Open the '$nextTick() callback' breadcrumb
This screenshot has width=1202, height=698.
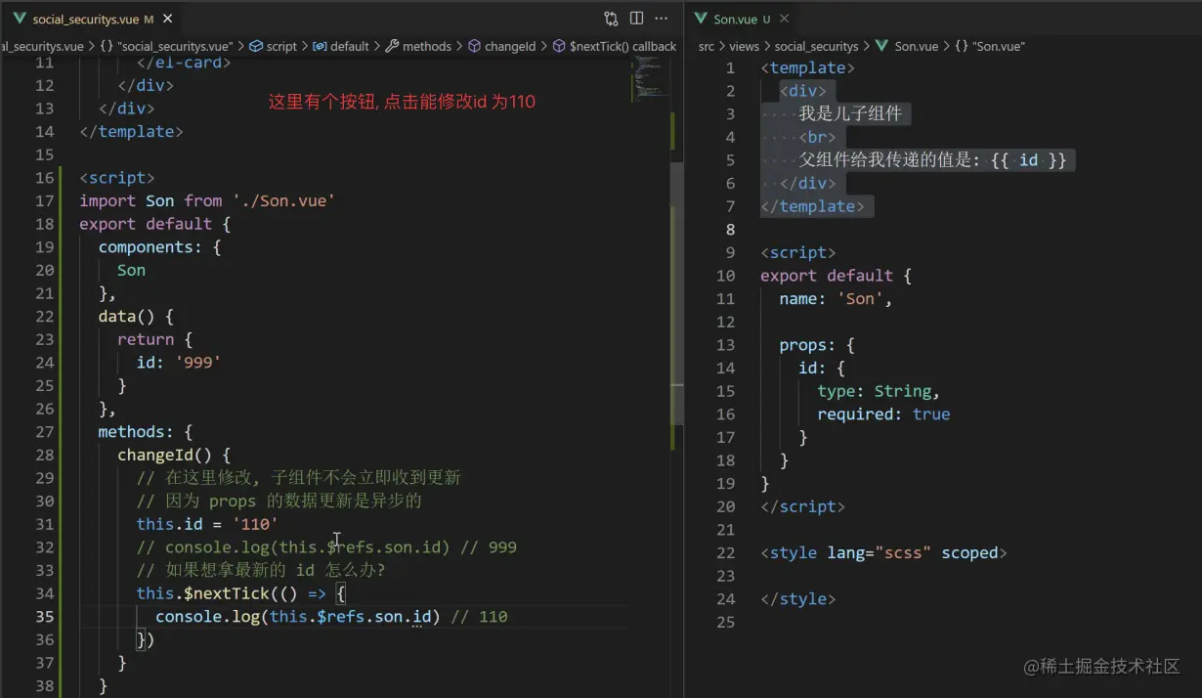tap(622, 46)
